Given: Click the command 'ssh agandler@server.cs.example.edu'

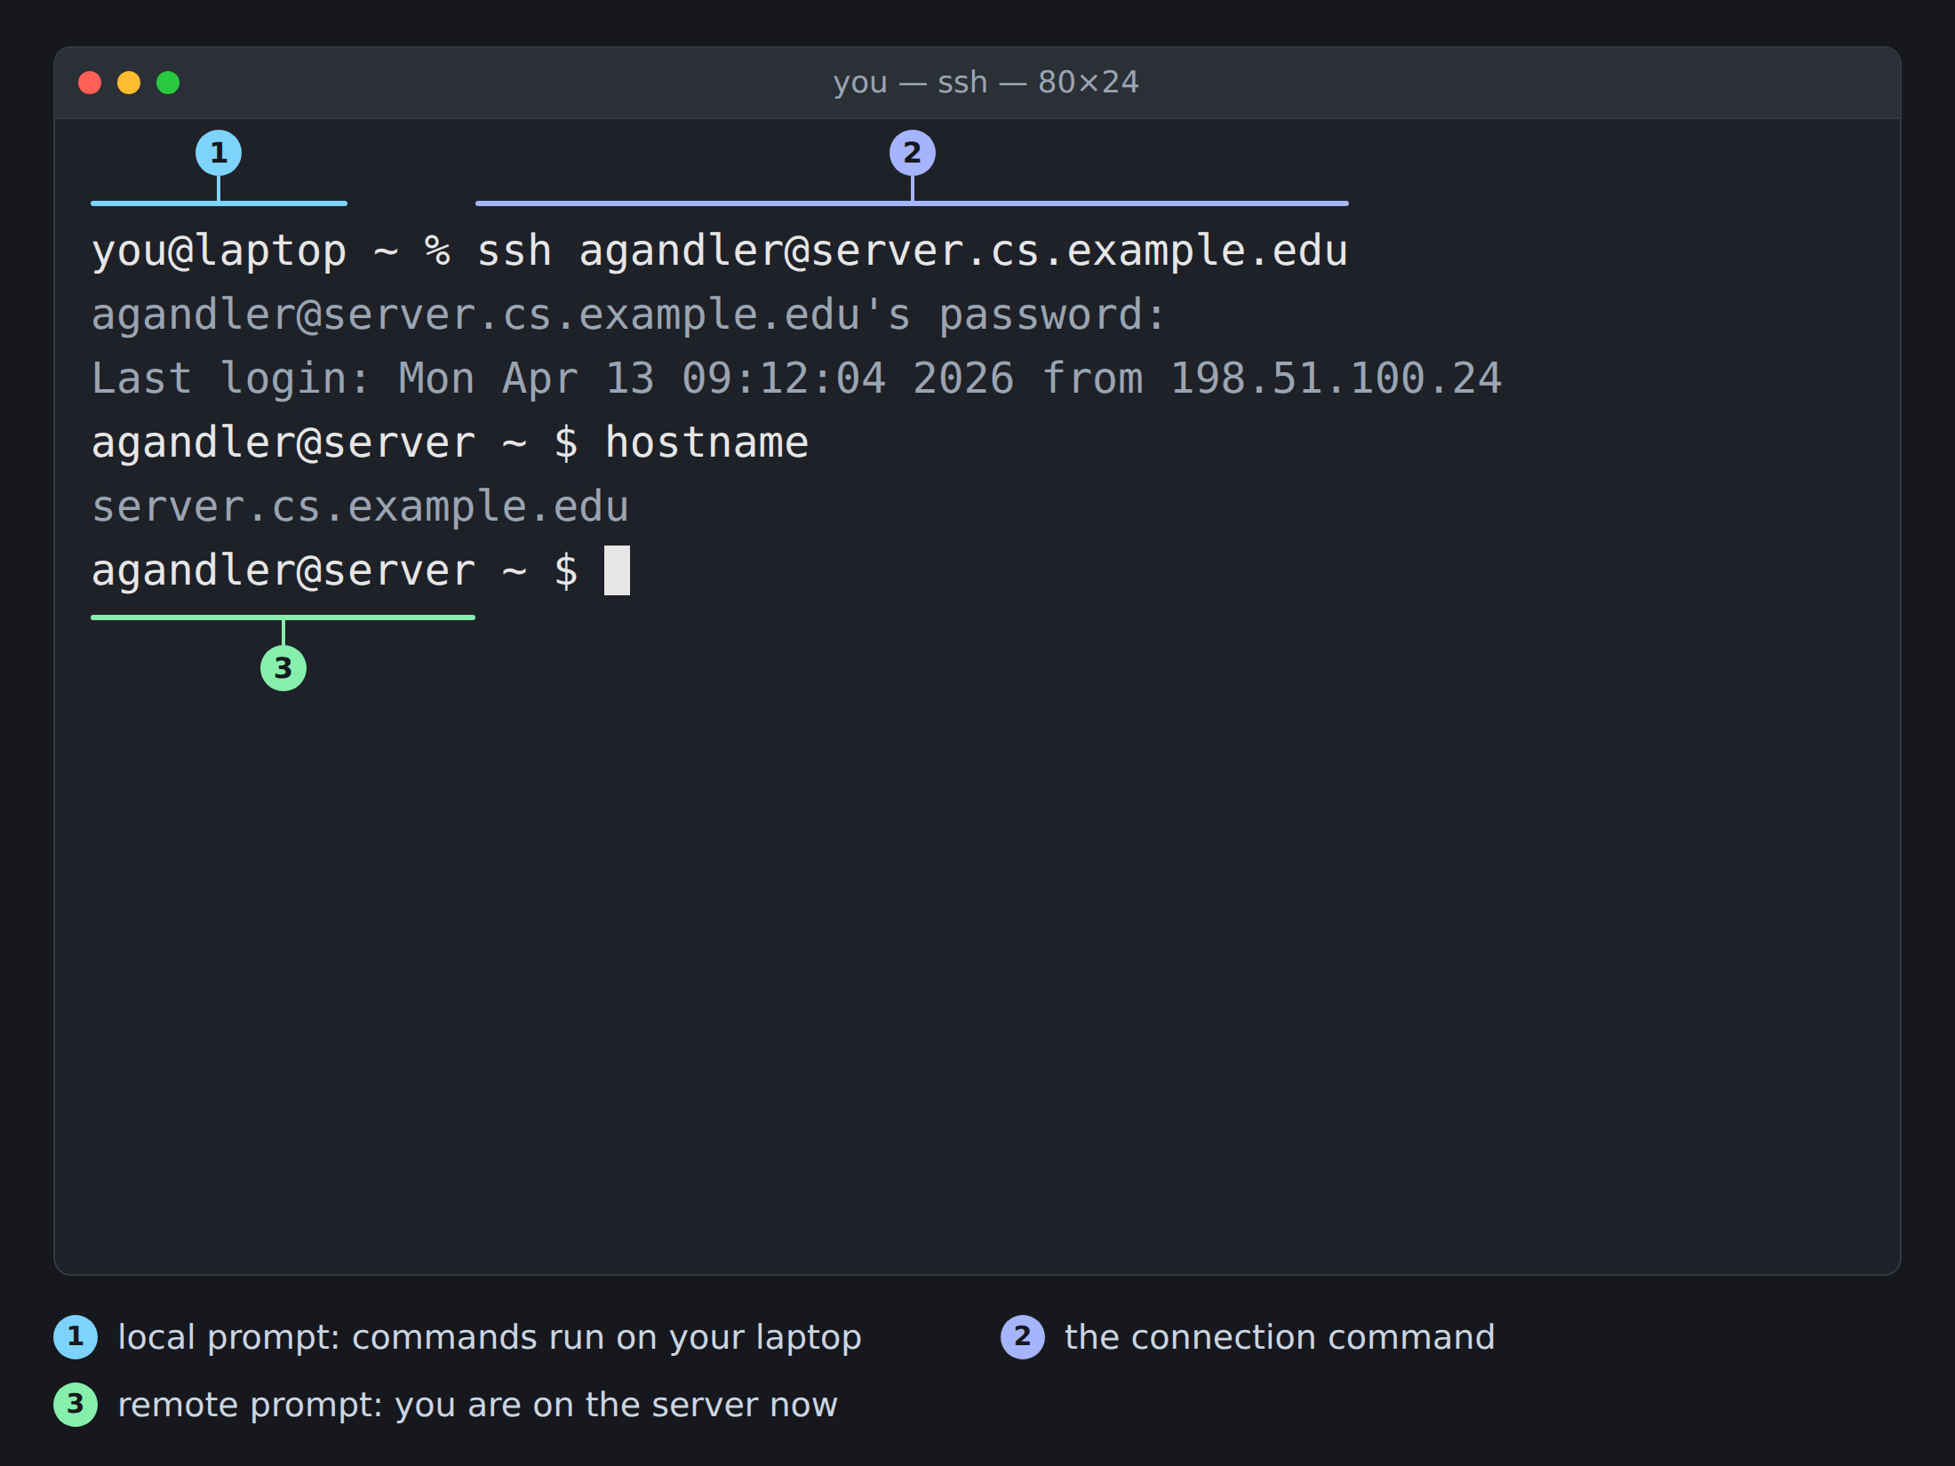Looking at the screenshot, I should (x=913, y=251).
